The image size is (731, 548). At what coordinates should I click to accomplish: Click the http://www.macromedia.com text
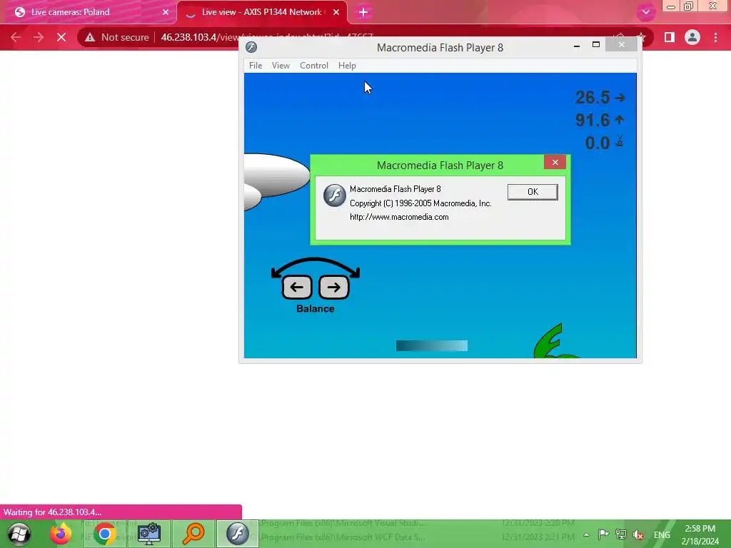(x=399, y=217)
